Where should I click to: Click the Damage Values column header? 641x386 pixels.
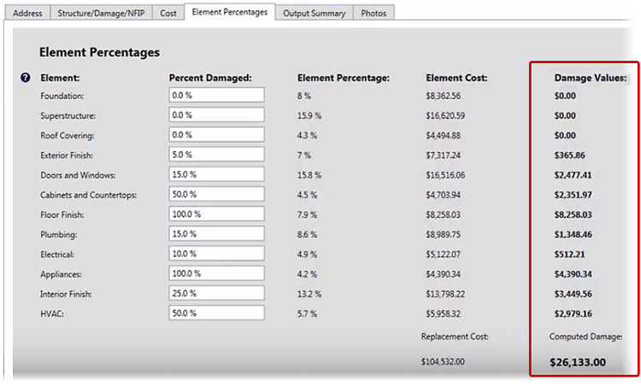pyautogui.click(x=591, y=78)
